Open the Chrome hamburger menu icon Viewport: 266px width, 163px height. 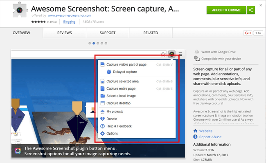tap(180, 54)
